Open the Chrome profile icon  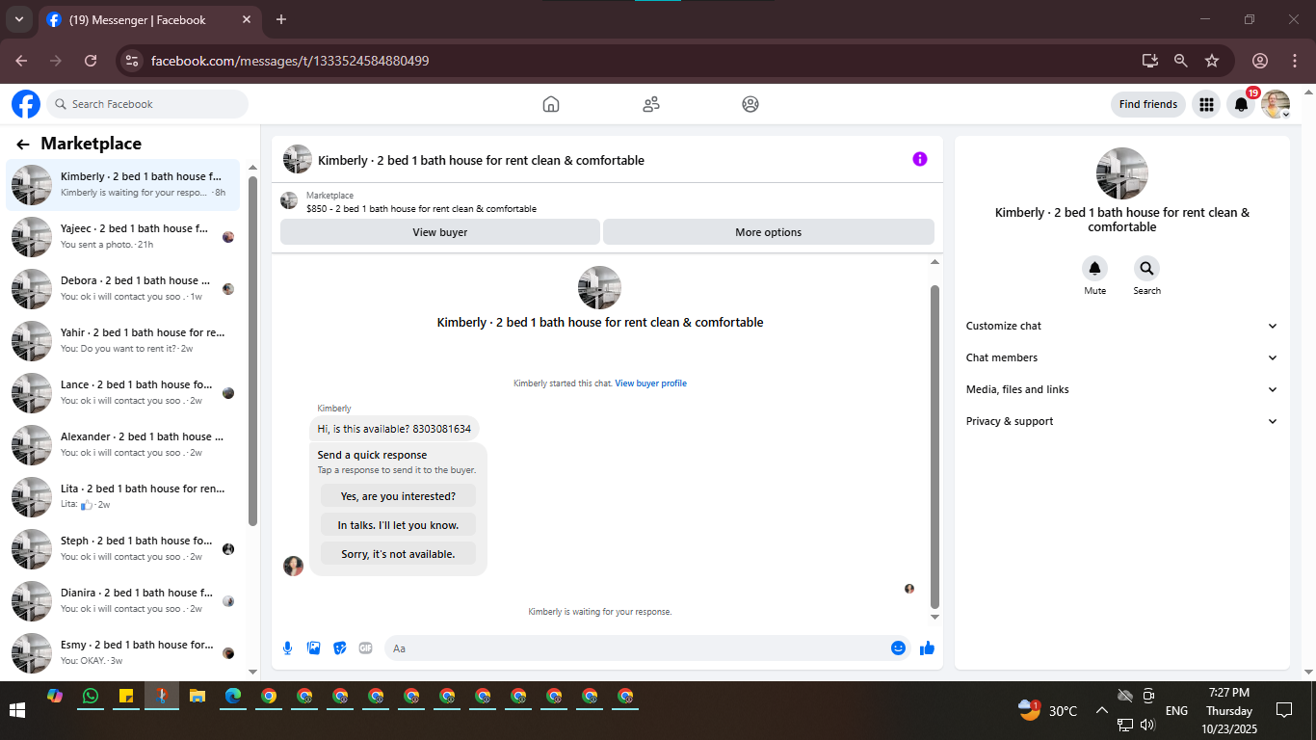pos(1260,61)
